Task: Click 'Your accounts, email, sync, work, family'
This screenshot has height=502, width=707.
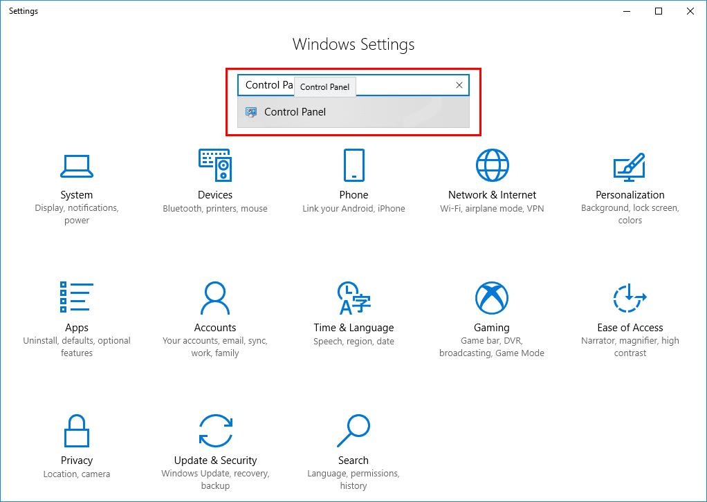Action: click(215, 346)
